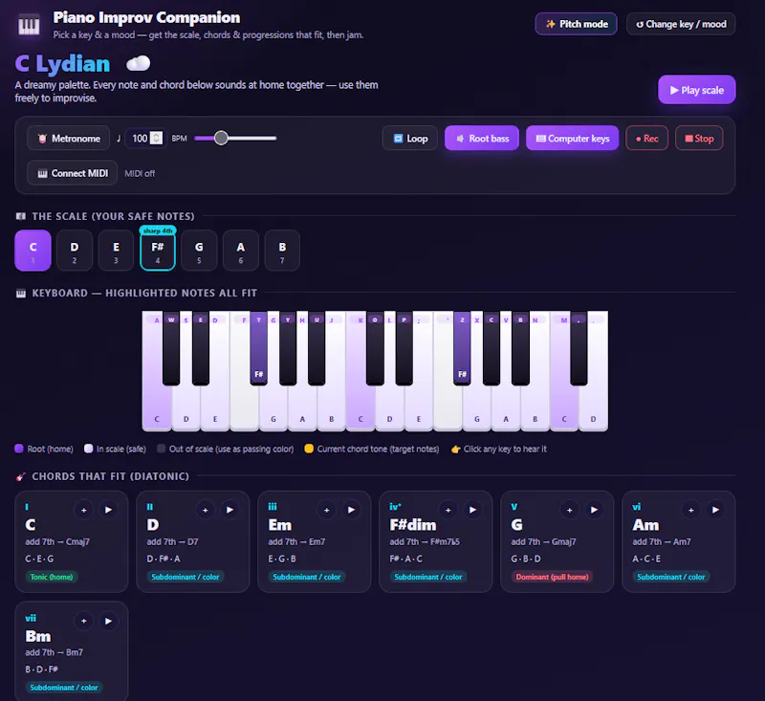The height and width of the screenshot is (701, 765).
Task: Play the G chord card
Action: click(594, 510)
